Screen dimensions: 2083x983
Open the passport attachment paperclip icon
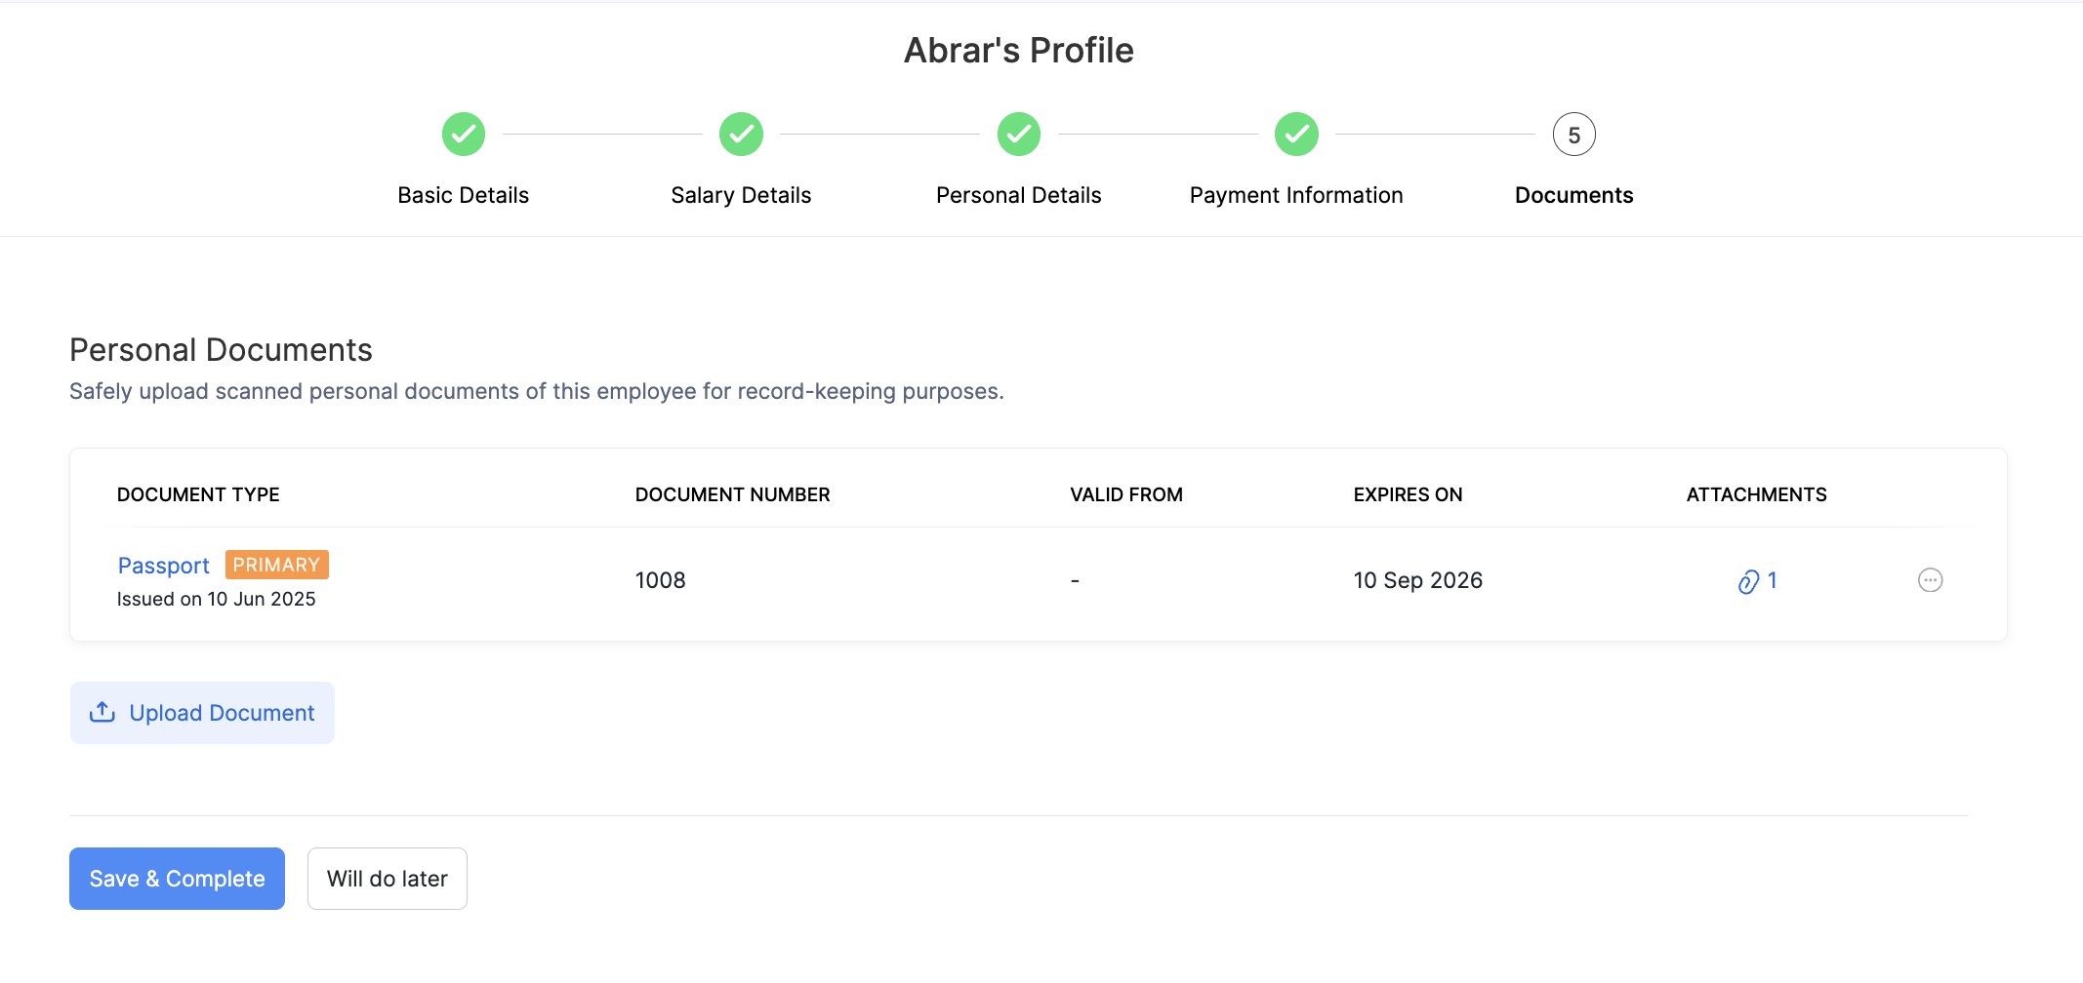click(x=1748, y=581)
